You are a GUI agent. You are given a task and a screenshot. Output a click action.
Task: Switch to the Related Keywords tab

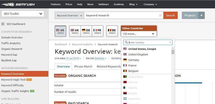tap(109, 67)
